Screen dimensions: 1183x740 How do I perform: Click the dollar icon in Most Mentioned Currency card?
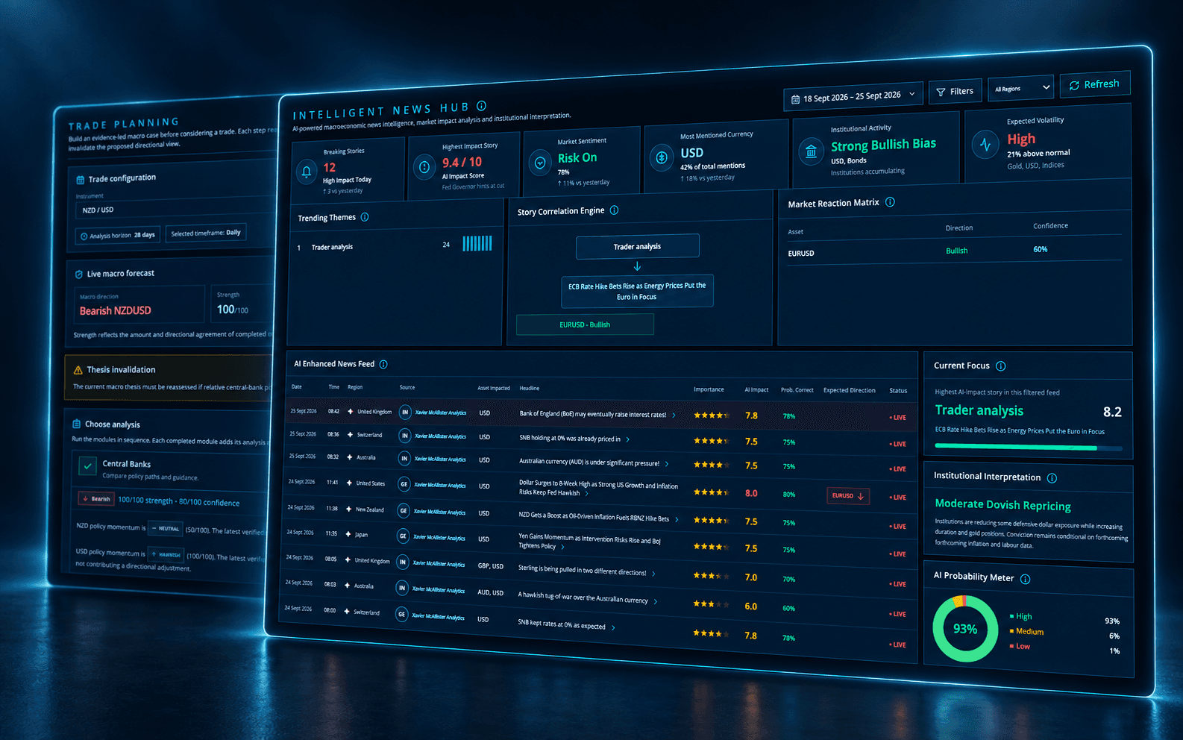click(661, 157)
